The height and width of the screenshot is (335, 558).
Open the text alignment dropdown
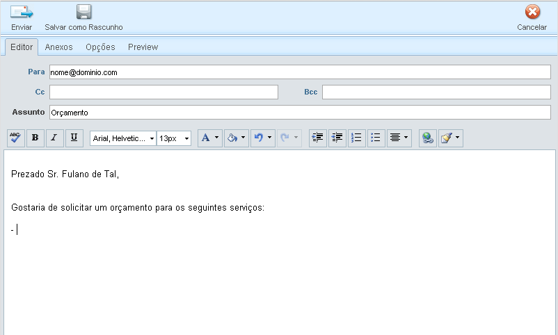coord(399,138)
